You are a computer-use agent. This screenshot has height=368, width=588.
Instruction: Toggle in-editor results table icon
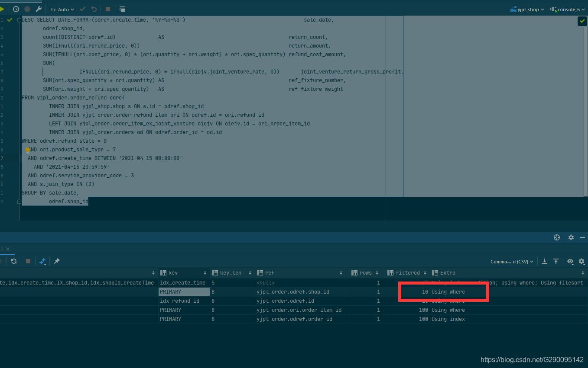(122, 9)
